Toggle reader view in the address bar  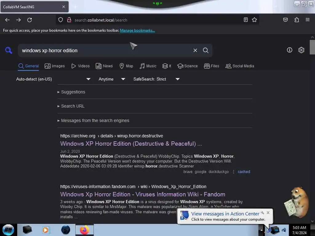246,20
